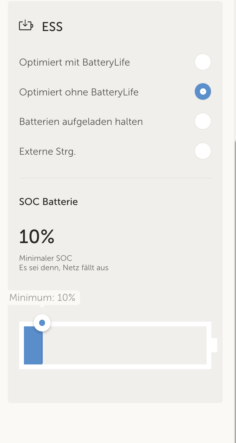This screenshot has height=443, width=236.
Task: Select the Optimiert mit BatteryLife radio button
Action: click(x=203, y=62)
